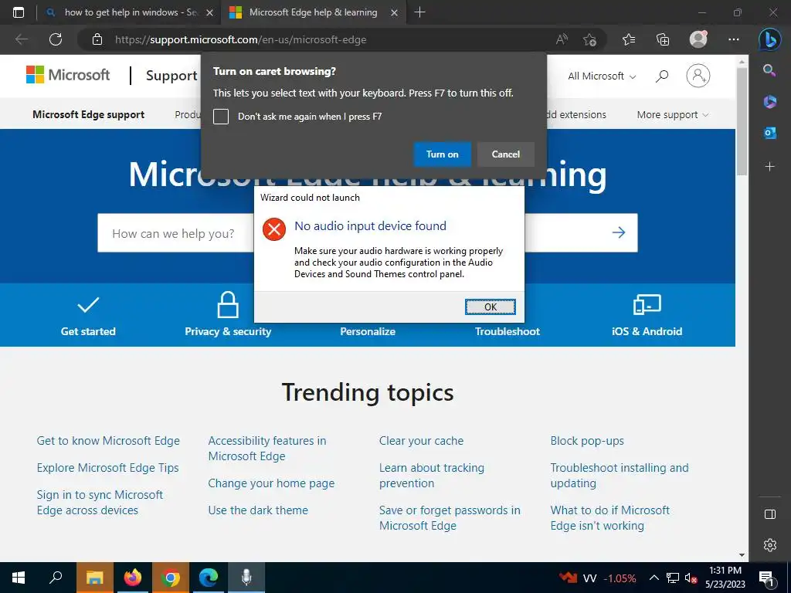Open Explore Microsoft Edge Tips link
The height and width of the screenshot is (593, 791).
coord(107,468)
